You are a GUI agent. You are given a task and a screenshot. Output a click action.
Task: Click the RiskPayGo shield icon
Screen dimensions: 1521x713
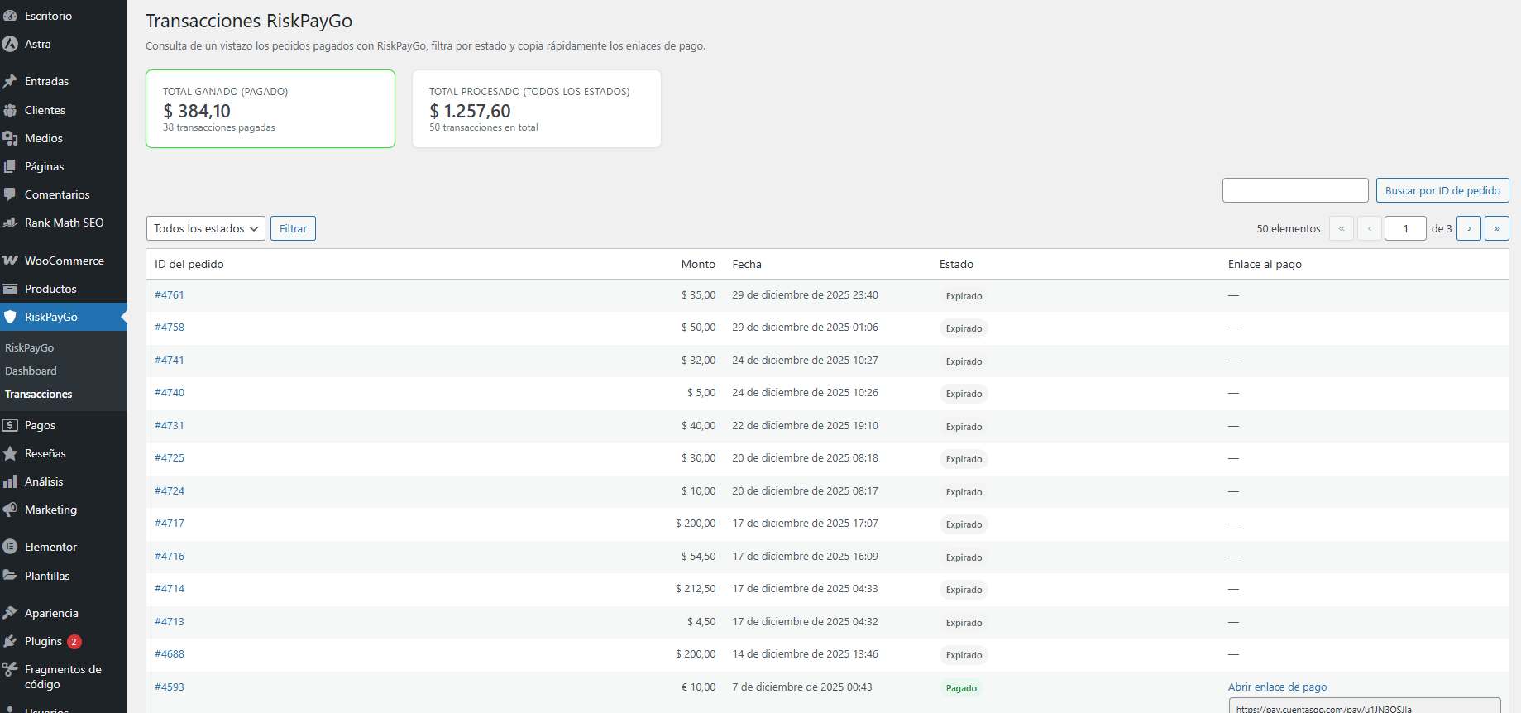click(10, 317)
